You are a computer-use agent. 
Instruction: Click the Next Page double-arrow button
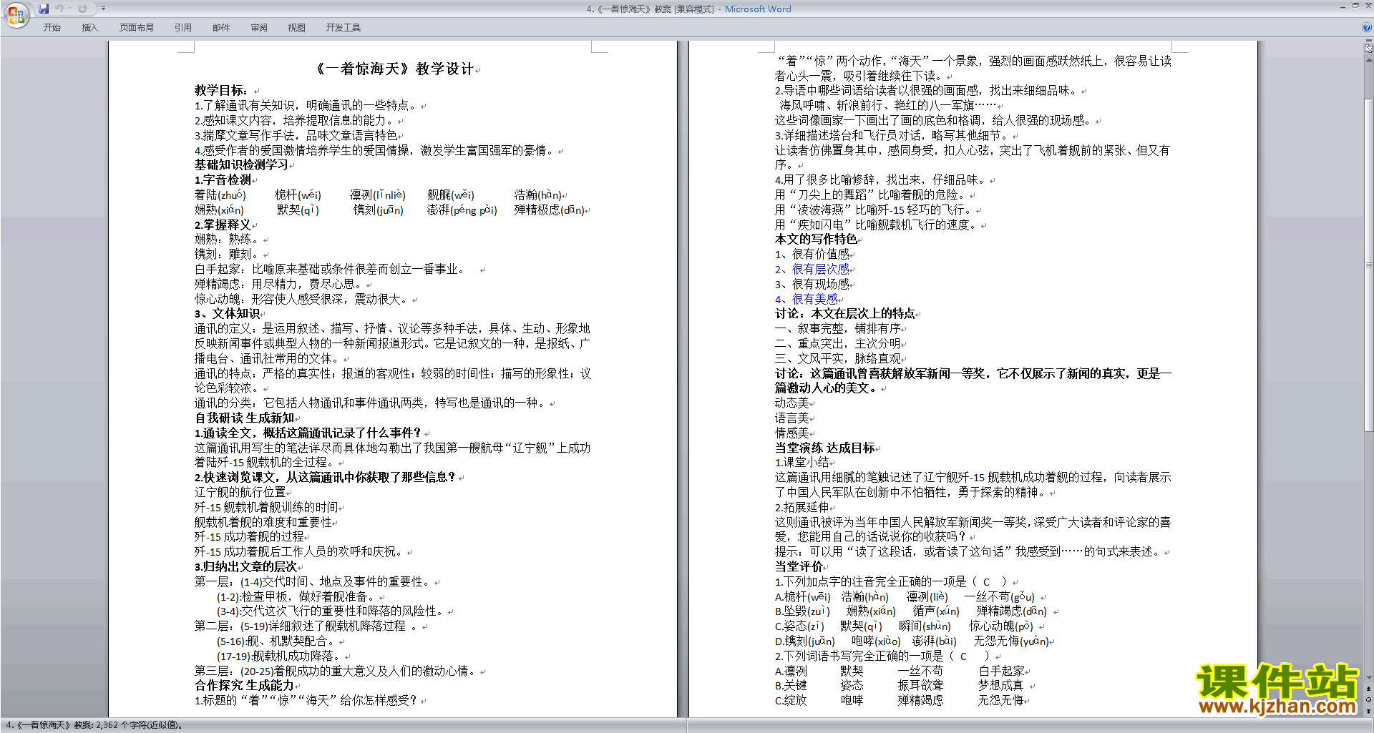1369,711
